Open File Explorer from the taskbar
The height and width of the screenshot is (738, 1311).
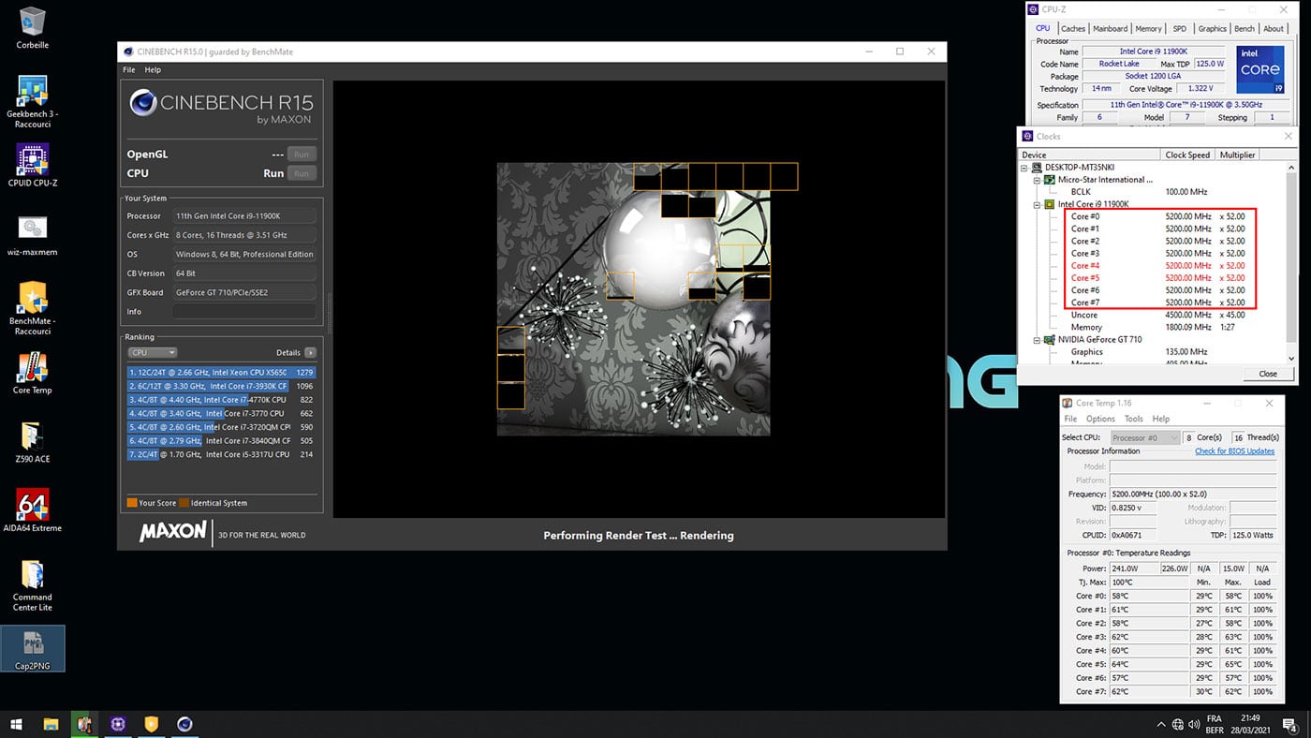(x=51, y=724)
